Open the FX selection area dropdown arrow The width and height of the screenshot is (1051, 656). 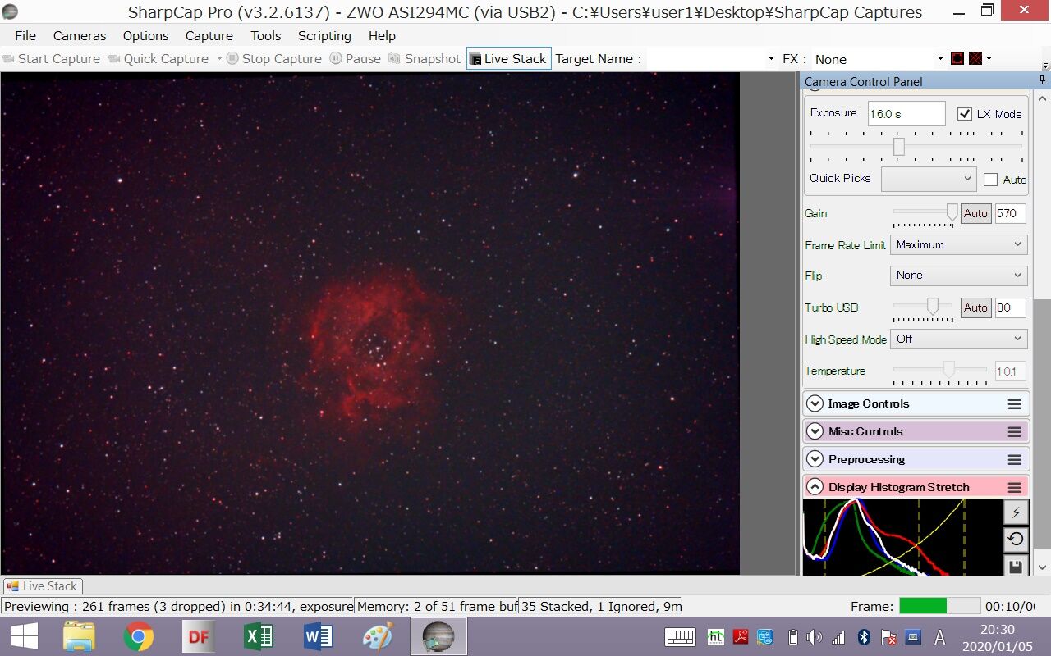[x=989, y=58]
